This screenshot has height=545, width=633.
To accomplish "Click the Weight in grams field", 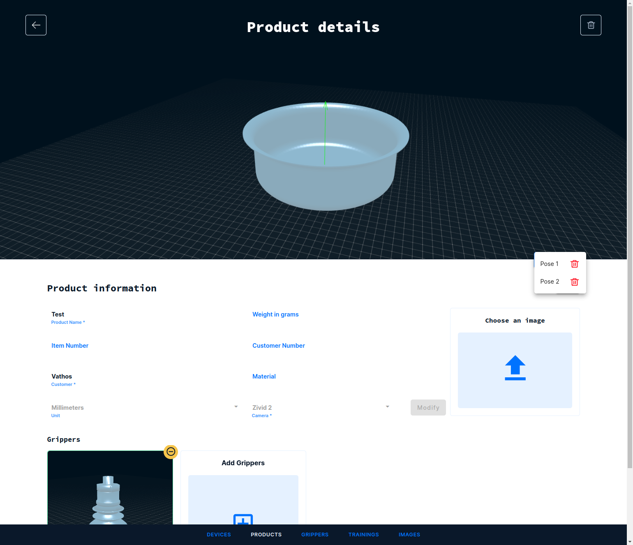I will [x=321, y=314].
